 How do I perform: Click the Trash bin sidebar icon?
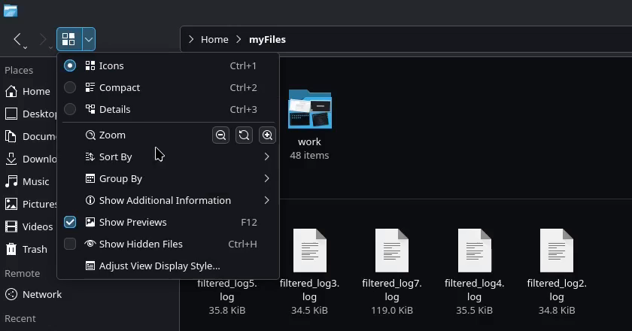[x=11, y=249]
